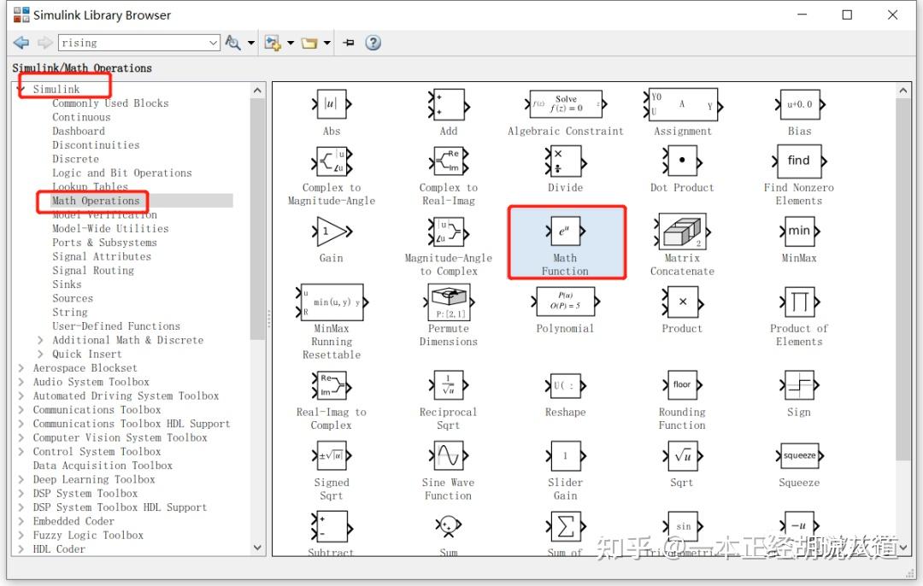
Task: Select the Product block
Action: pos(682,302)
